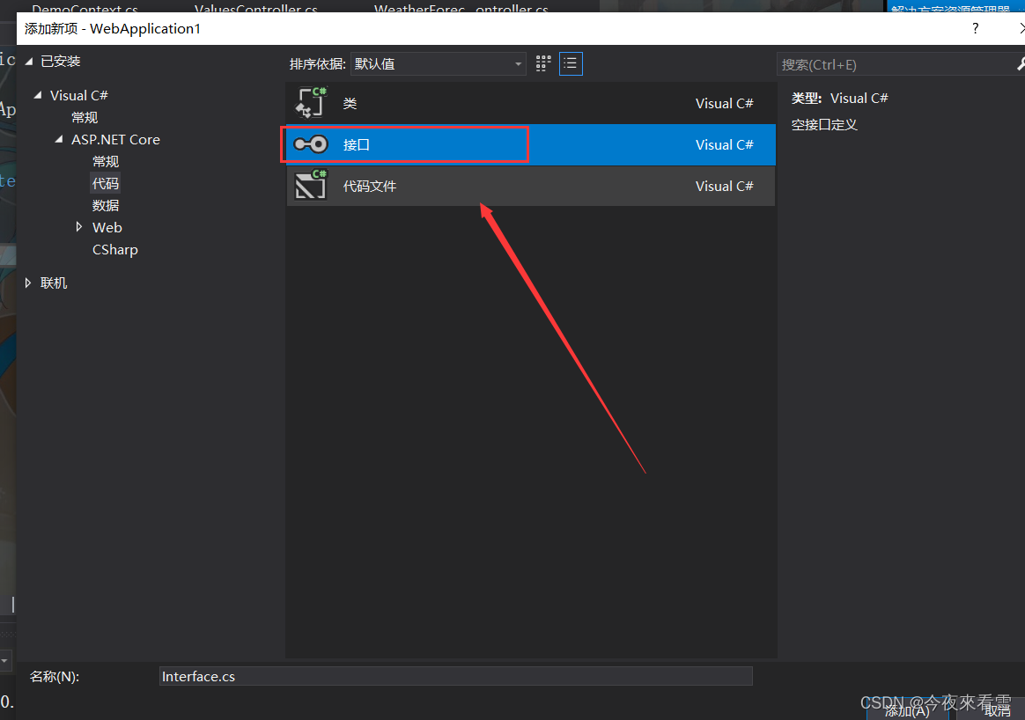
Task: Select the 代码文件 code file icon
Action: [x=311, y=185]
